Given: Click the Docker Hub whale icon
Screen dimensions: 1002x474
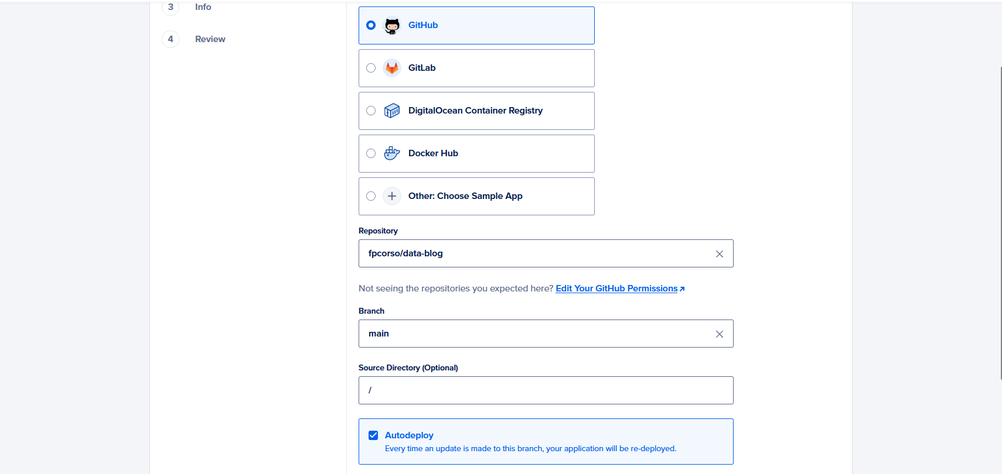Looking at the screenshot, I should tap(392, 153).
